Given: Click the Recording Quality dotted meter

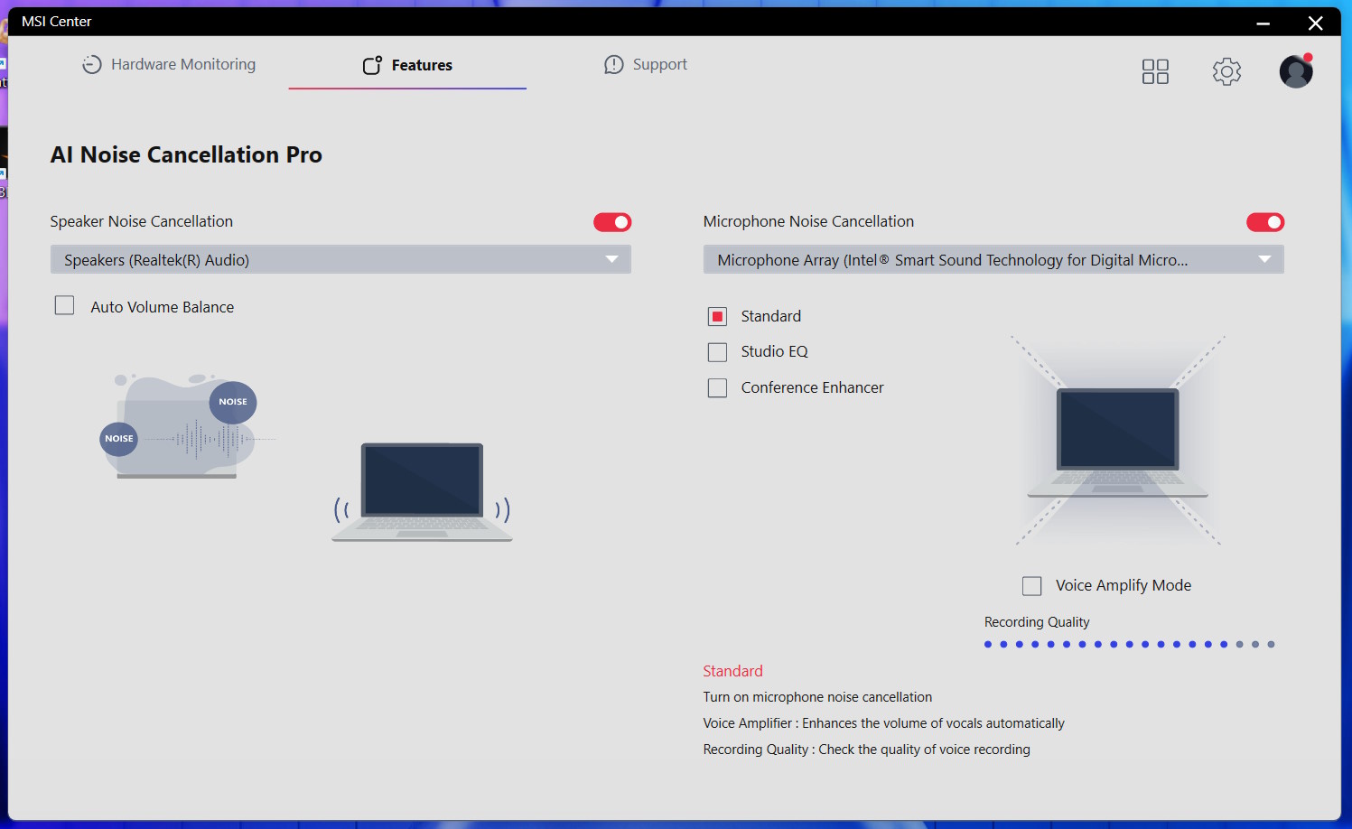Looking at the screenshot, I should tap(1129, 645).
